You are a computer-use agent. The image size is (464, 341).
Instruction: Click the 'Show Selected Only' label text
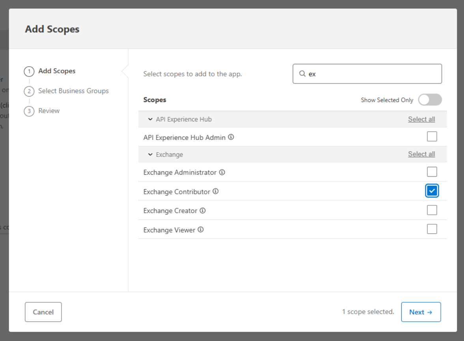pos(387,100)
